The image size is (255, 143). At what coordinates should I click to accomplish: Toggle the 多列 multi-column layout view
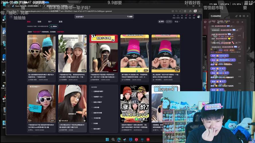(x=162, y=21)
